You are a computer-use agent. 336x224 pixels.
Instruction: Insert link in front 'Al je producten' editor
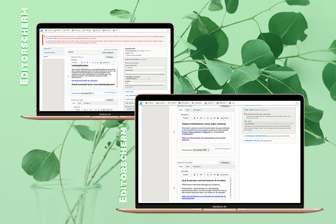click(x=202, y=174)
